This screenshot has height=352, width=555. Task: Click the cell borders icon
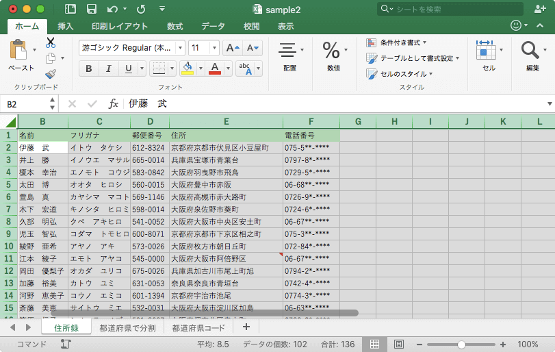pos(159,68)
